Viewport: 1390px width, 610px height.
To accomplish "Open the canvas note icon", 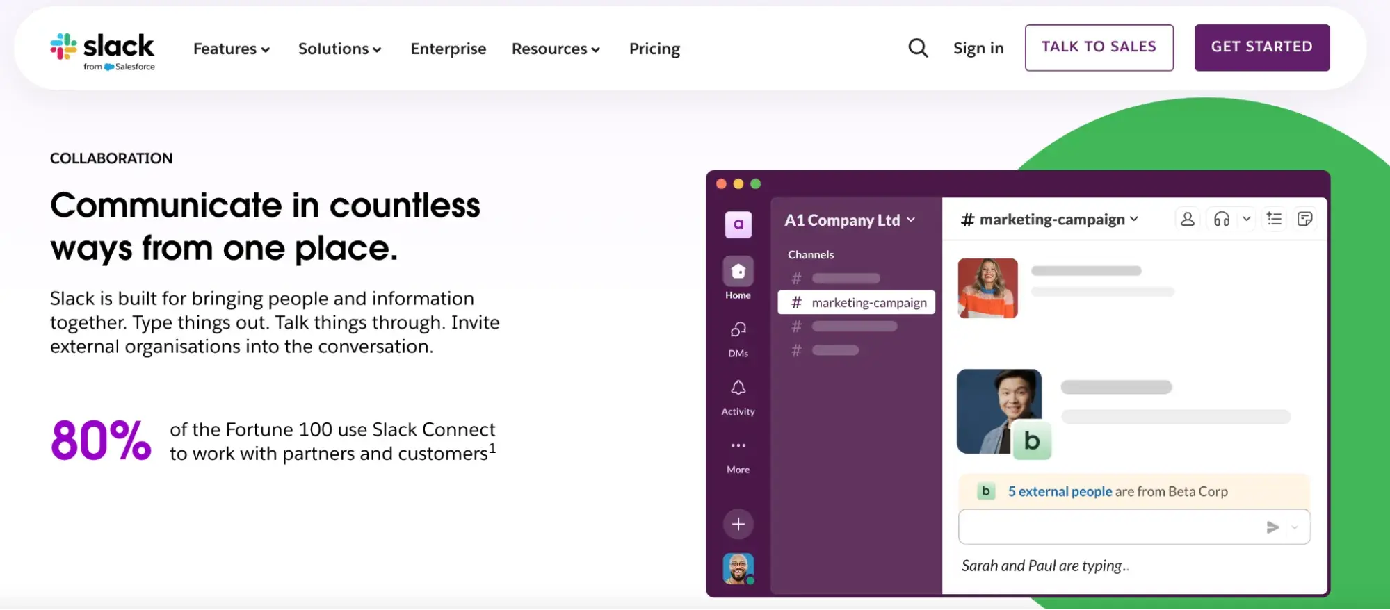I will (x=1305, y=220).
